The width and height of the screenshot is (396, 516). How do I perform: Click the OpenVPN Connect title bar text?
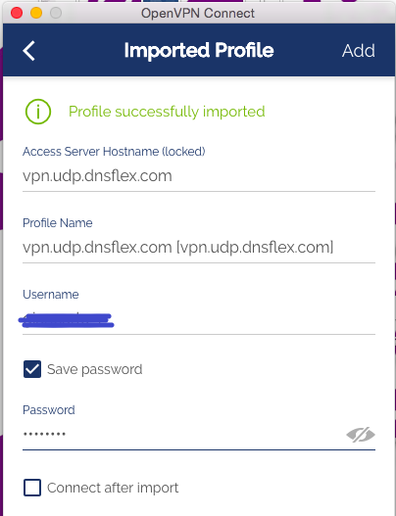click(198, 13)
